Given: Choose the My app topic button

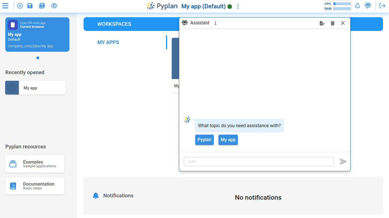Looking at the screenshot, I should click(x=228, y=140).
